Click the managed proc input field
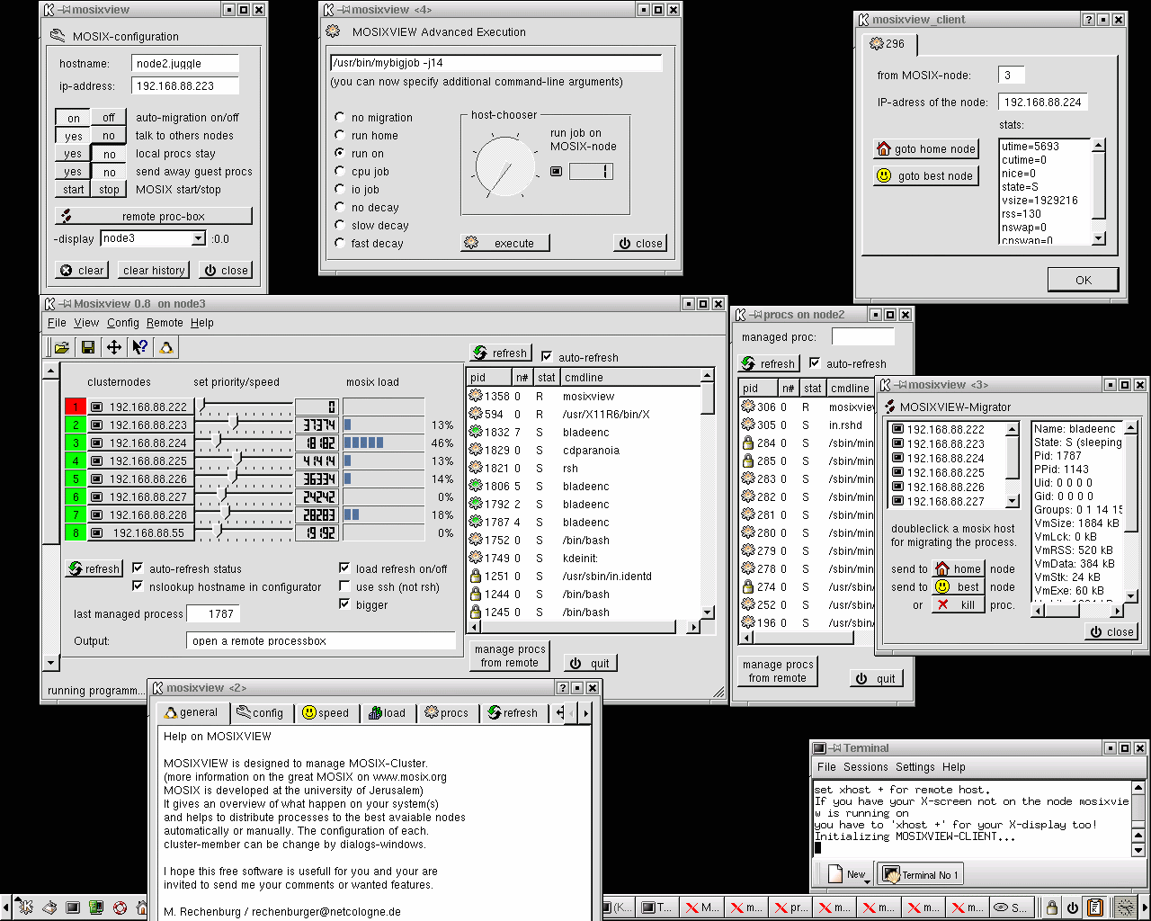The image size is (1151, 921). coord(863,336)
